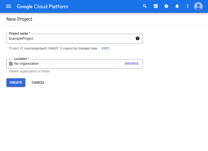The width and height of the screenshot is (208, 151).
Task: Click the New Project page heading
Action: click(x=19, y=19)
